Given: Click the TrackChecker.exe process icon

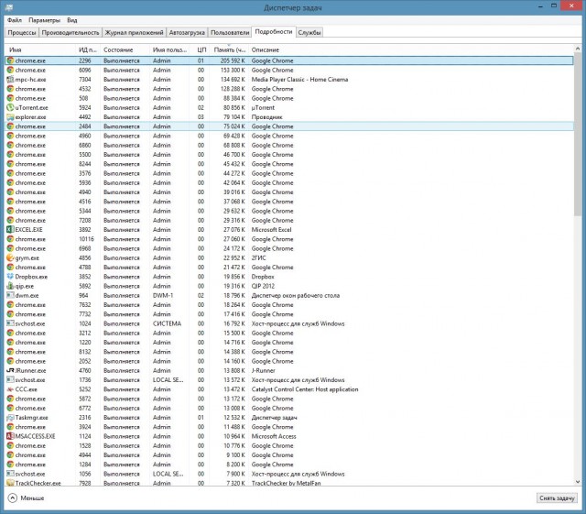Looking at the screenshot, I should [x=10, y=483].
